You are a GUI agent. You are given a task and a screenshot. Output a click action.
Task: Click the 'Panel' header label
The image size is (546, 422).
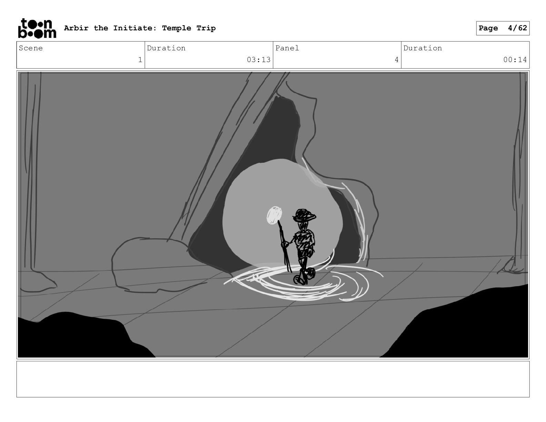287,48
